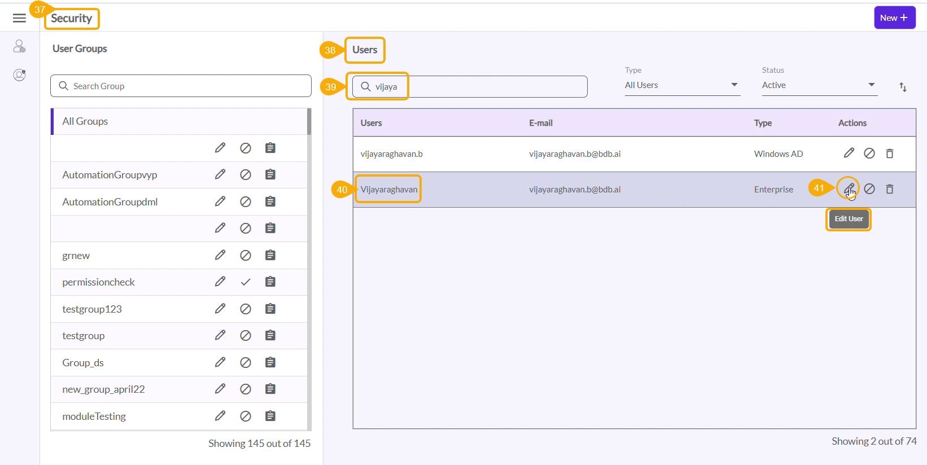Image resolution: width=927 pixels, height=465 pixels.
Task: Expand the Status Active dropdown
Action: (x=819, y=85)
